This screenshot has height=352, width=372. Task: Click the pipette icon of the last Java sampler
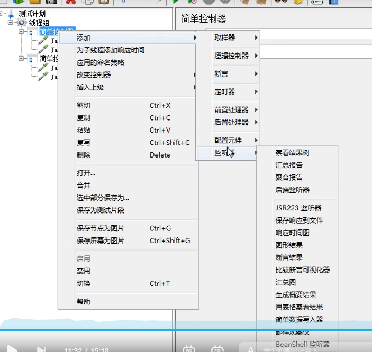(x=43, y=77)
